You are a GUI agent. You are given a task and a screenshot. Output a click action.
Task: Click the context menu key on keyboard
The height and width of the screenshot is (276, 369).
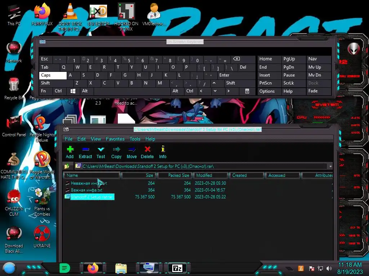point(247,91)
